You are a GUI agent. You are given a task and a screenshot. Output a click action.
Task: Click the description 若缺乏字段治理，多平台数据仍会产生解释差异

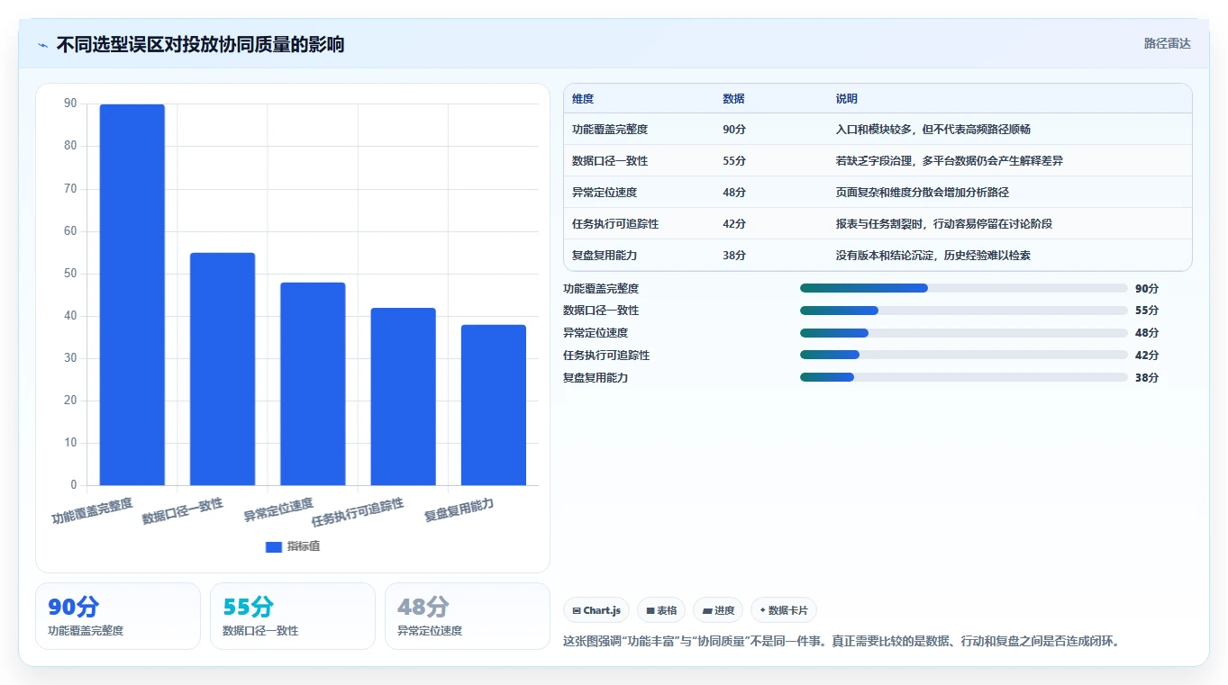point(950,161)
